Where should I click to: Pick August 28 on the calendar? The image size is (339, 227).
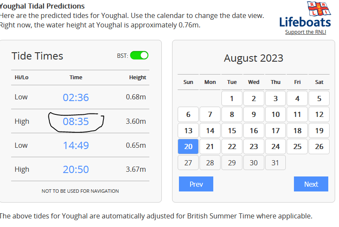210,163
